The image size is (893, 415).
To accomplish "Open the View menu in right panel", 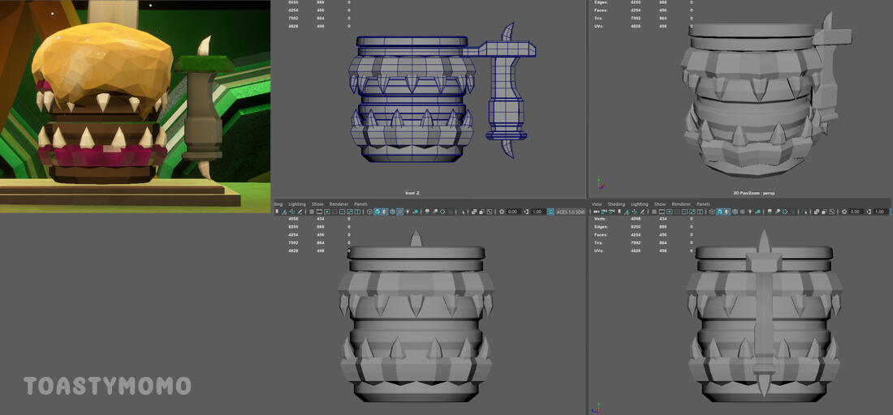I will click(597, 204).
